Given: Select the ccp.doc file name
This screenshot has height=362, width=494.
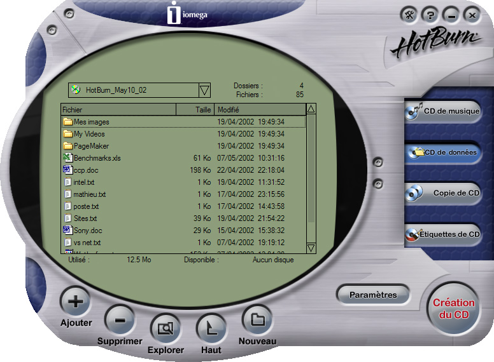Looking at the screenshot, I should 86,170.
